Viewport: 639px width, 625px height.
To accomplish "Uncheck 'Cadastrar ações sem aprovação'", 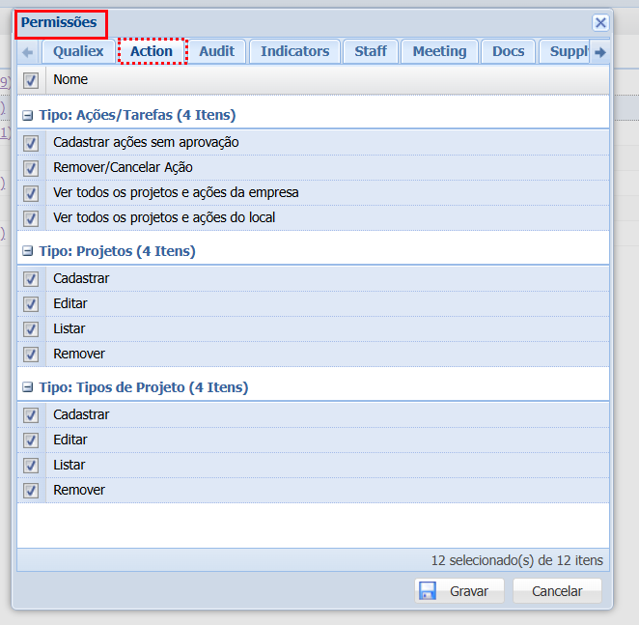I will (x=31, y=143).
